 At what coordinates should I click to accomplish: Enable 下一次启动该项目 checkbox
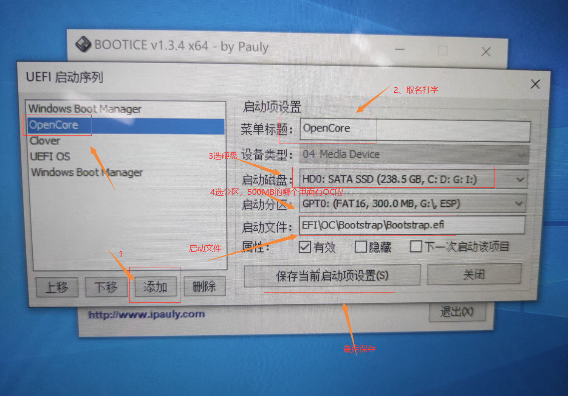[415, 246]
